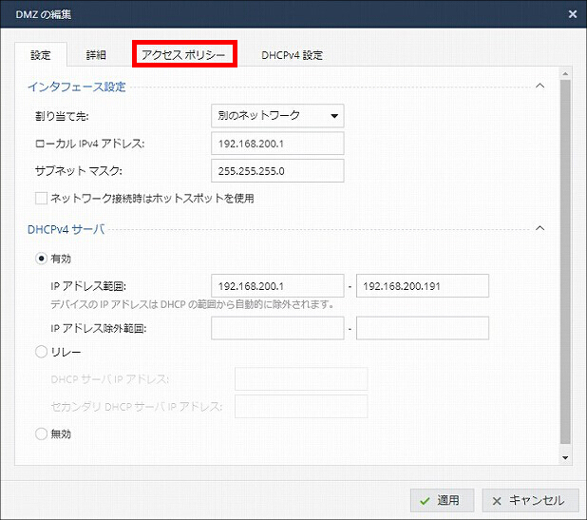Click the scrollbar down arrow
Viewport: 587px width, 520px height.
click(565, 458)
